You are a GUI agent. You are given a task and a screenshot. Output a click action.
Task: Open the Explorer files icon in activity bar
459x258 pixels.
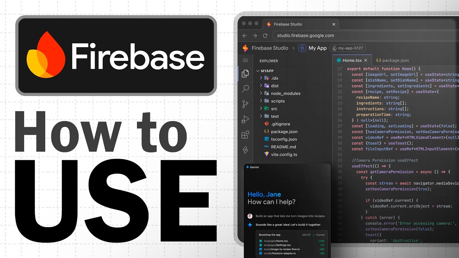245,73
